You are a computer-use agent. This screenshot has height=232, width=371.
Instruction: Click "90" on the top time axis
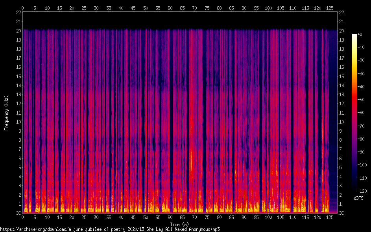click(244, 8)
